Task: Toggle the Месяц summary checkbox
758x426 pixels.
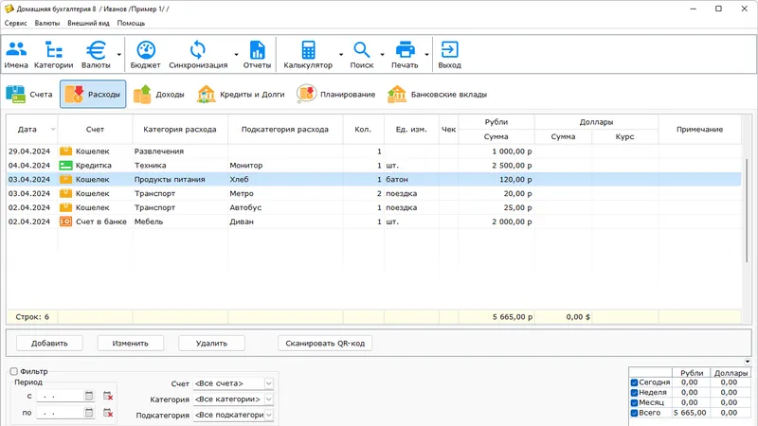Action: coord(635,403)
